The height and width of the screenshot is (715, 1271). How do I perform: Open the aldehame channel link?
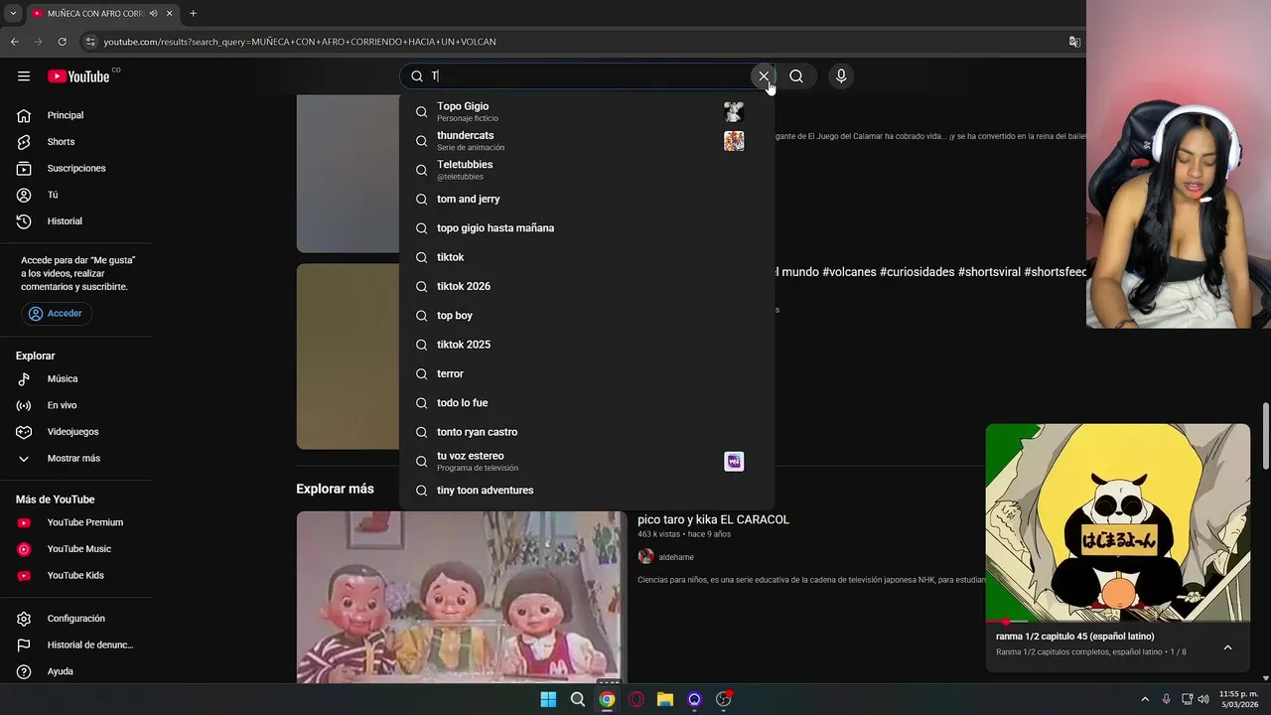tap(676, 557)
